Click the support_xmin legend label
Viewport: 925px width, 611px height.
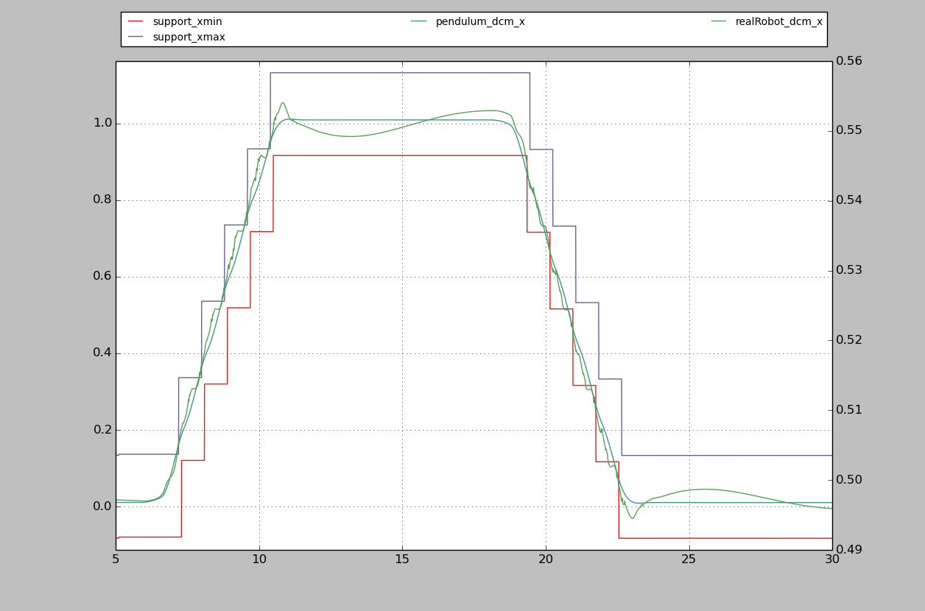click(187, 21)
